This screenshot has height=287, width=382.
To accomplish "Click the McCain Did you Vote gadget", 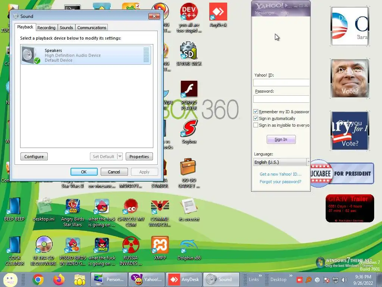I will coord(350,78).
